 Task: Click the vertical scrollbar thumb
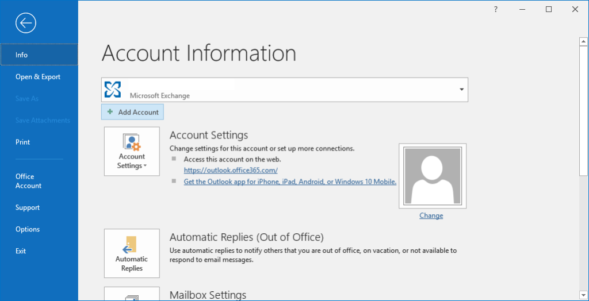click(x=583, y=111)
